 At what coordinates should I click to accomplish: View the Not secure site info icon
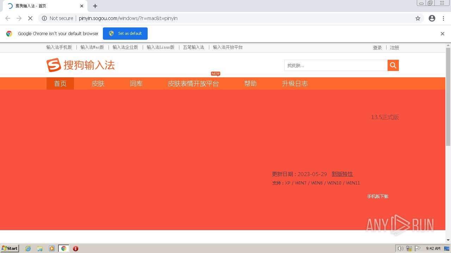44,18
